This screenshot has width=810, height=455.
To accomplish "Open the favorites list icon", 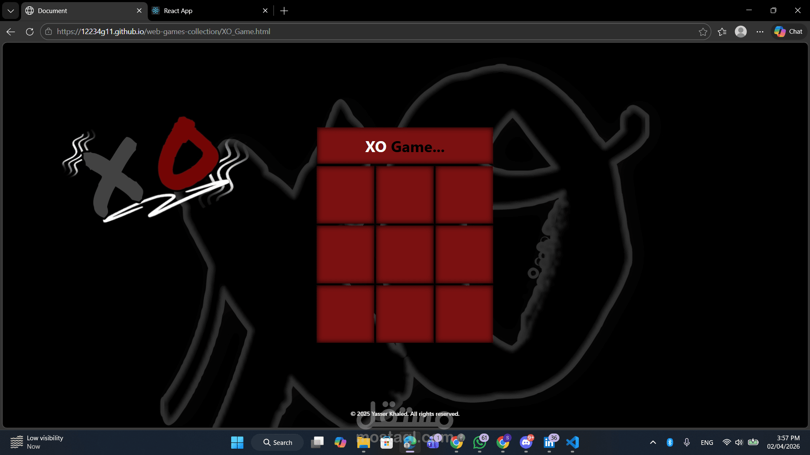I will [722, 32].
